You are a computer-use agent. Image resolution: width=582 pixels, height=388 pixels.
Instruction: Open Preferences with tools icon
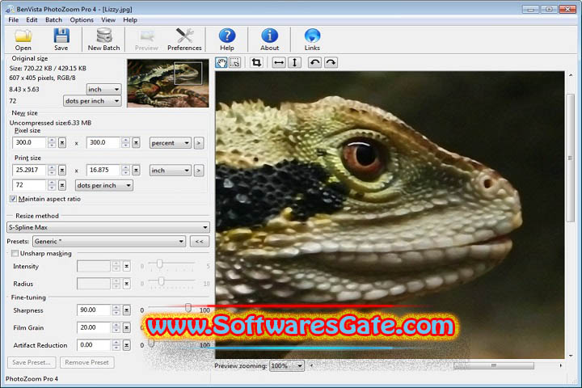(184, 40)
